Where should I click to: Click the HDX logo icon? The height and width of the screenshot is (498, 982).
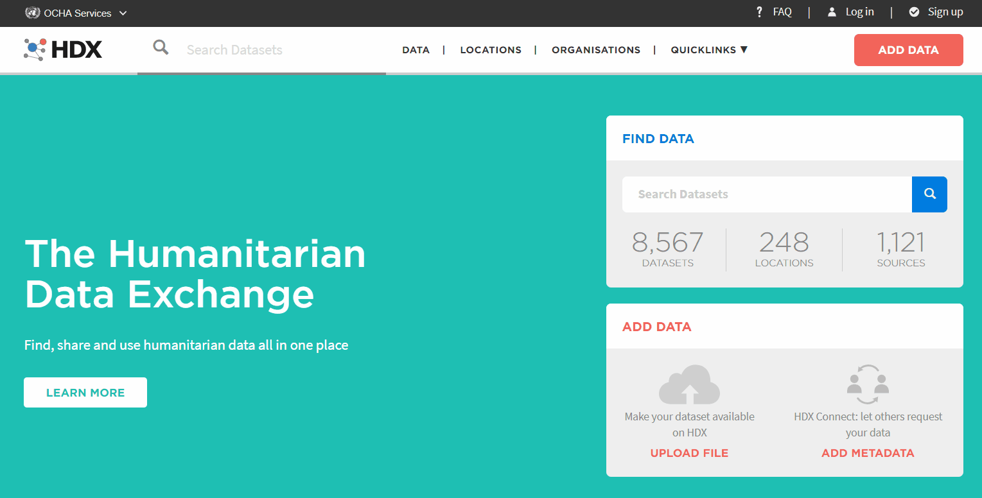[x=35, y=49]
